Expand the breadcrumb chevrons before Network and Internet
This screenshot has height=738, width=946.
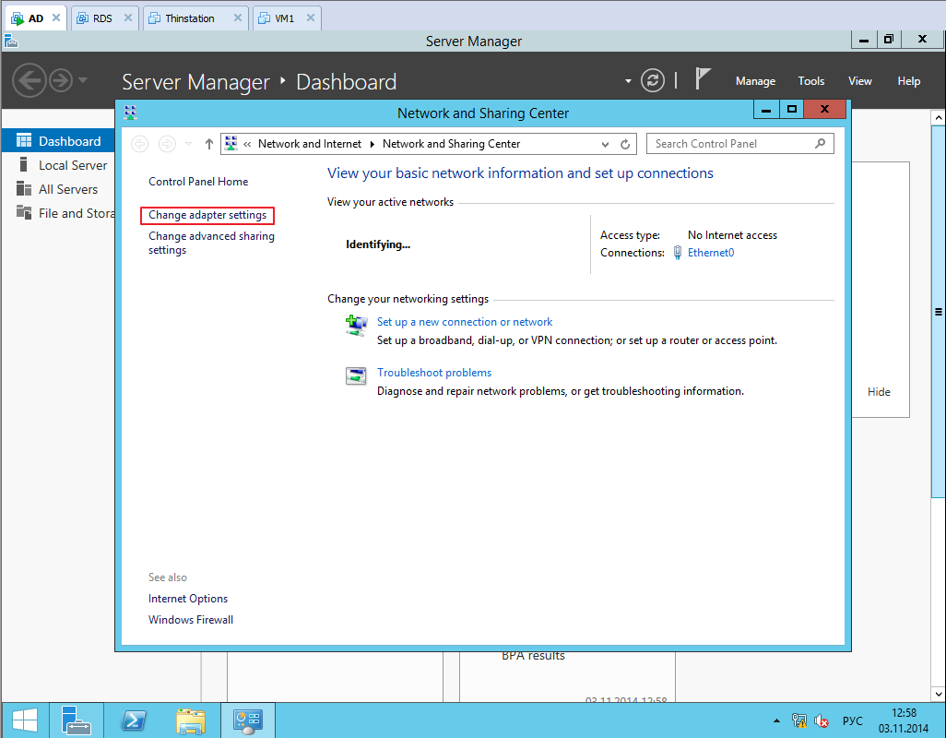tap(247, 144)
